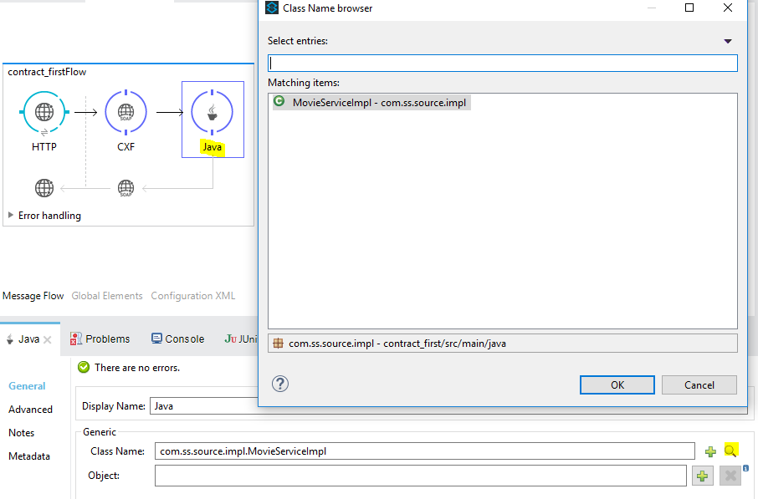Click the 'There are no errors.' status message
The image size is (758, 499).
pyautogui.click(x=137, y=368)
